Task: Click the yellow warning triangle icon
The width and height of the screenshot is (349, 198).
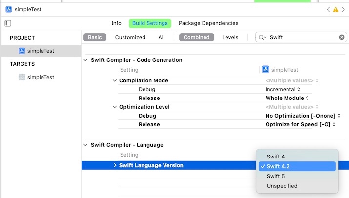Action: point(336,9)
